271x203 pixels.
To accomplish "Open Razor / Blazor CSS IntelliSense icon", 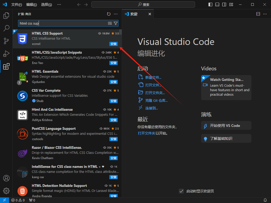I will pyautogui.click(x=22, y=153).
